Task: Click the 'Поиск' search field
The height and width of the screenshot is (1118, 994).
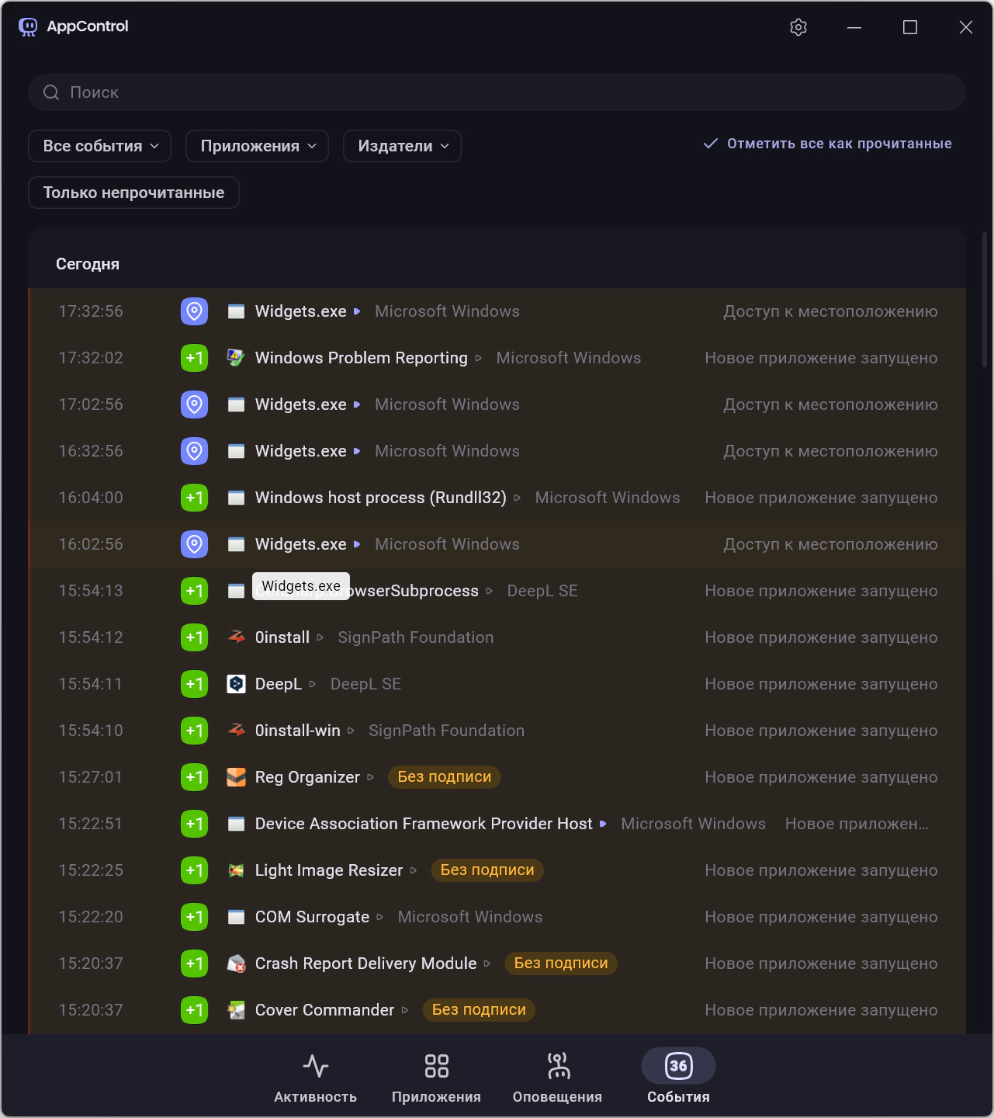Action: point(497,92)
